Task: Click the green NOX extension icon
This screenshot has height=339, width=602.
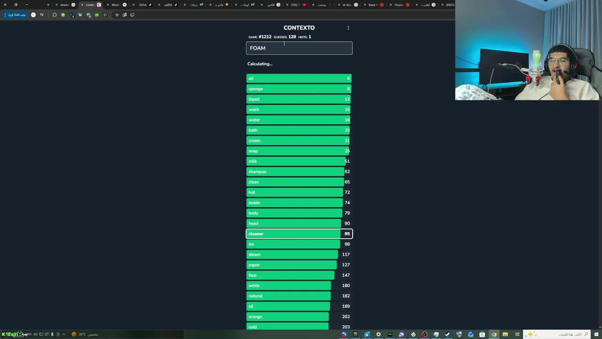Action: [x=97, y=15]
